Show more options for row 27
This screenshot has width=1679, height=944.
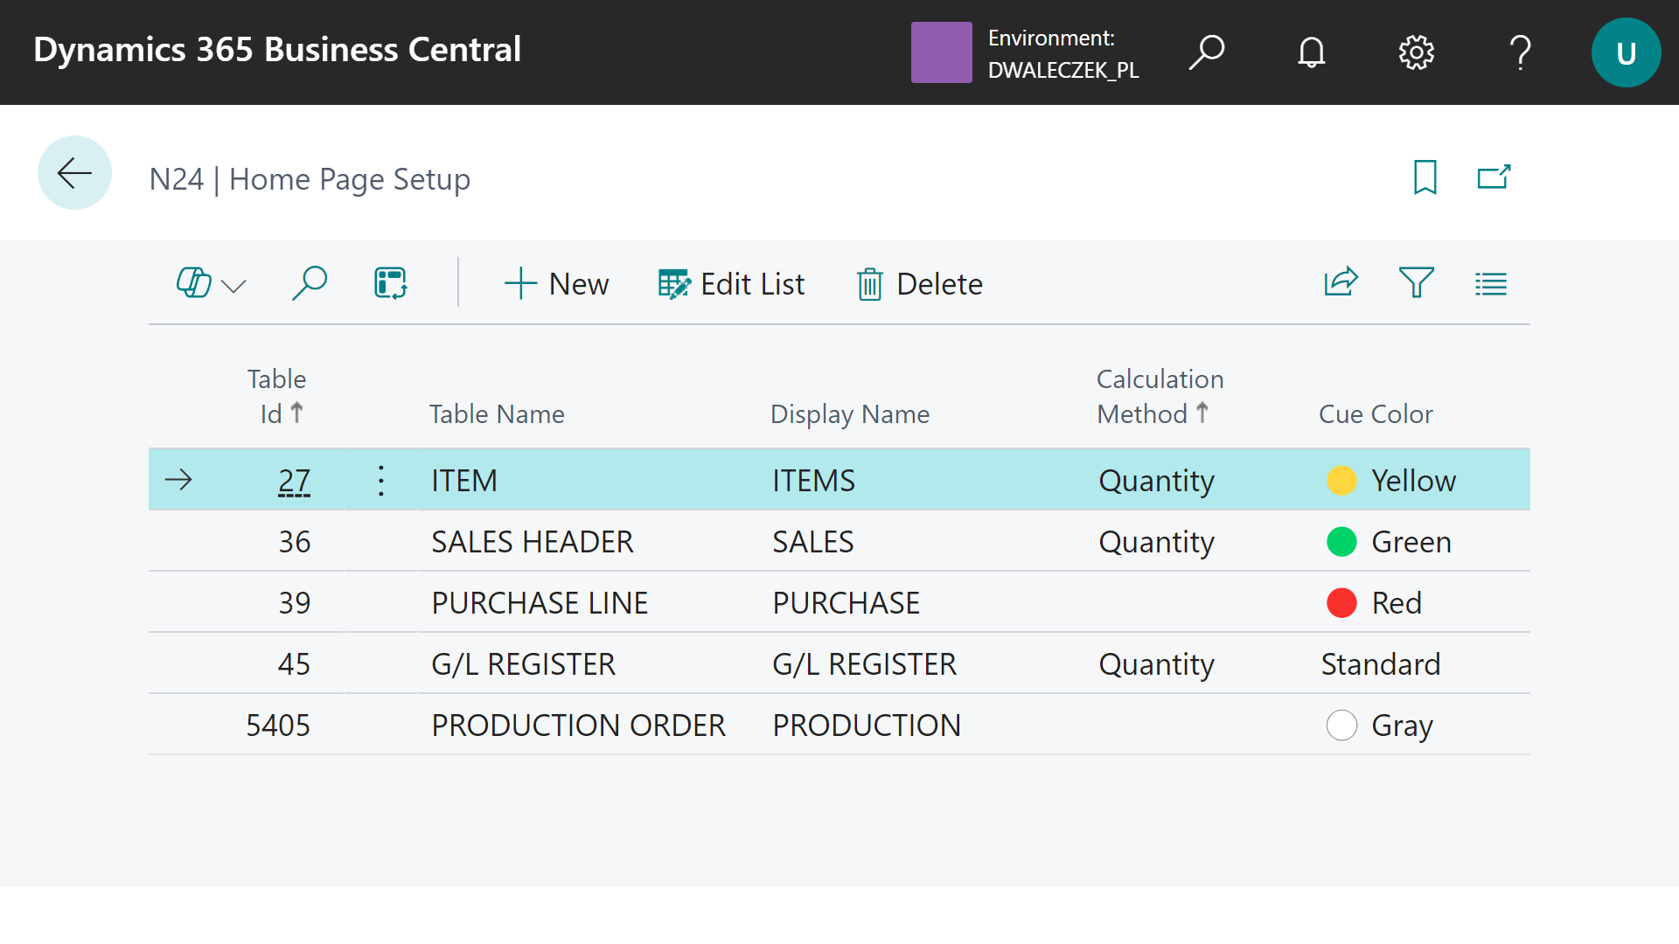380,480
